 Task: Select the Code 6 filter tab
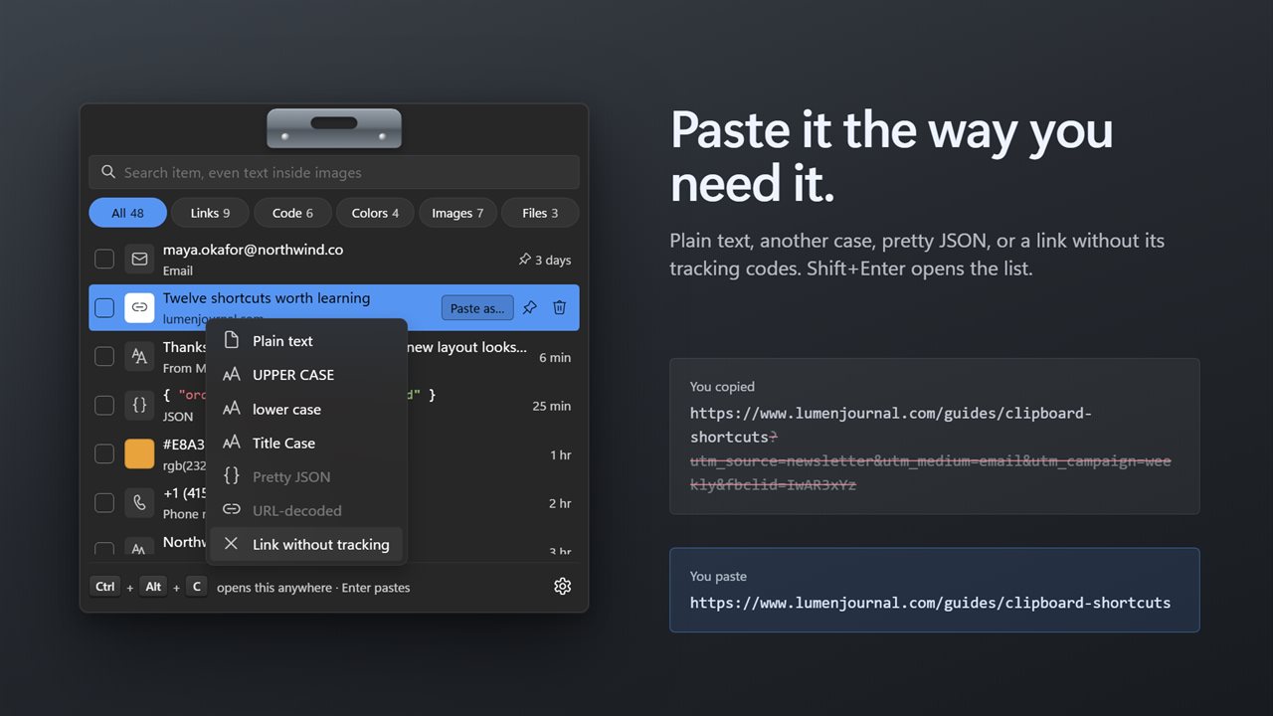[x=292, y=213]
